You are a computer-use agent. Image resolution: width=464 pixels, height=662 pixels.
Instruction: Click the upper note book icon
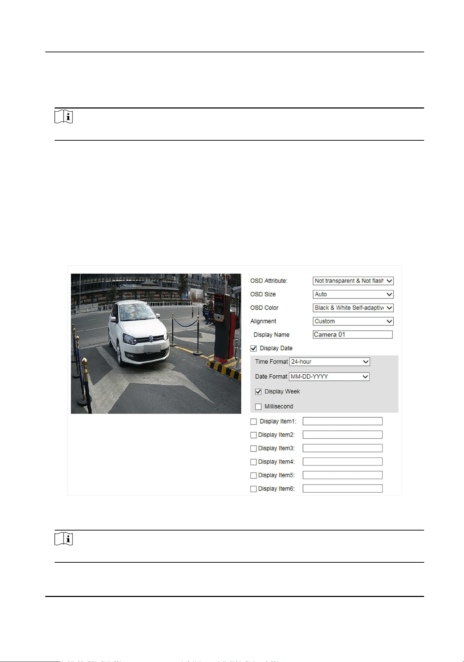[x=64, y=117]
